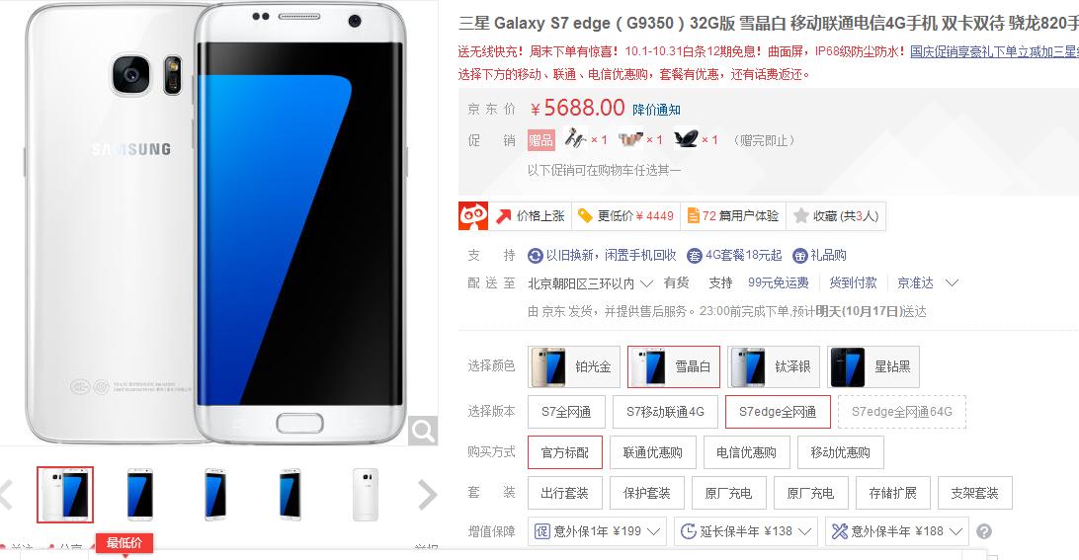Viewport: 1079px width, 560px height.
Task: Open the 72篇用户体验 reviews document icon
Action: click(x=693, y=216)
